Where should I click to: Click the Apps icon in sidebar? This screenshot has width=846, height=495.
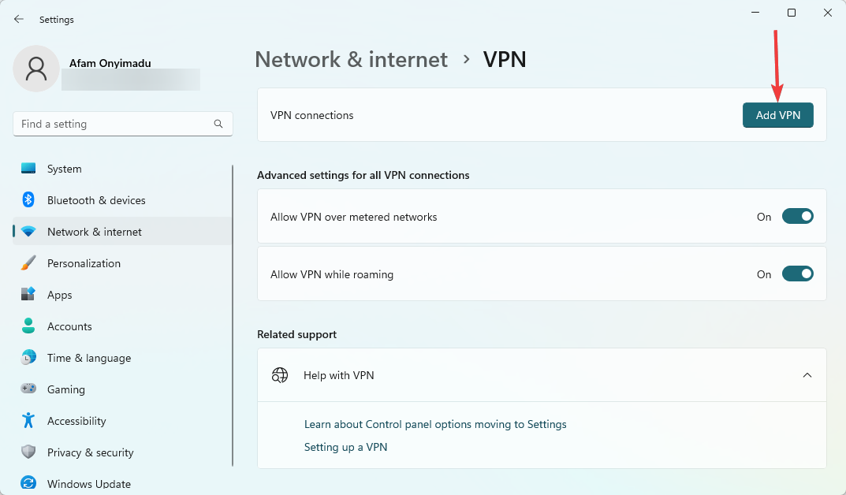28,295
